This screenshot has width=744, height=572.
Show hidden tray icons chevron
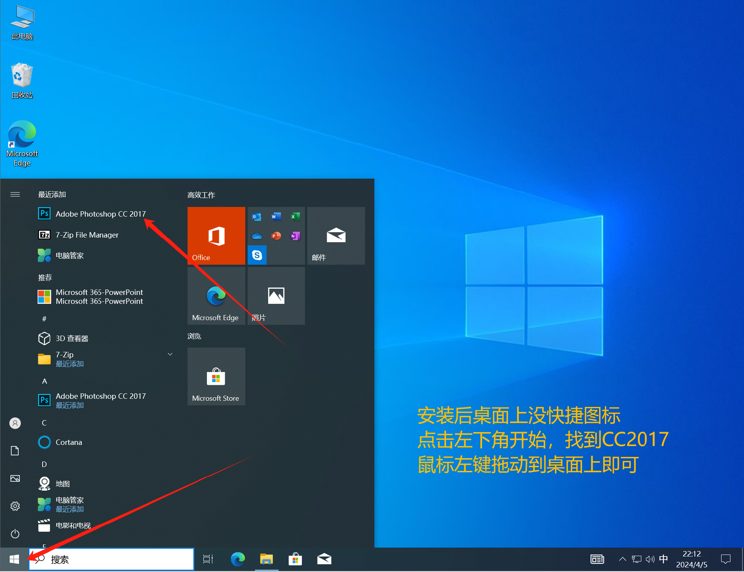pyautogui.click(x=622, y=559)
